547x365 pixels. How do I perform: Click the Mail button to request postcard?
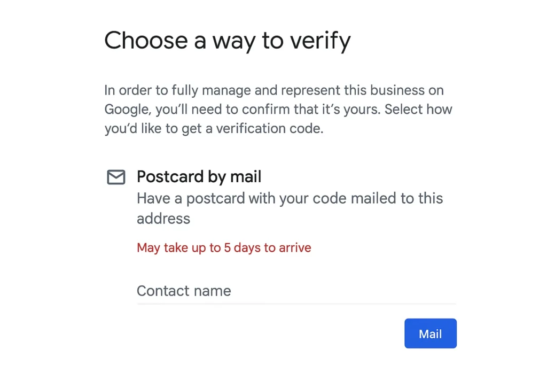431,333
